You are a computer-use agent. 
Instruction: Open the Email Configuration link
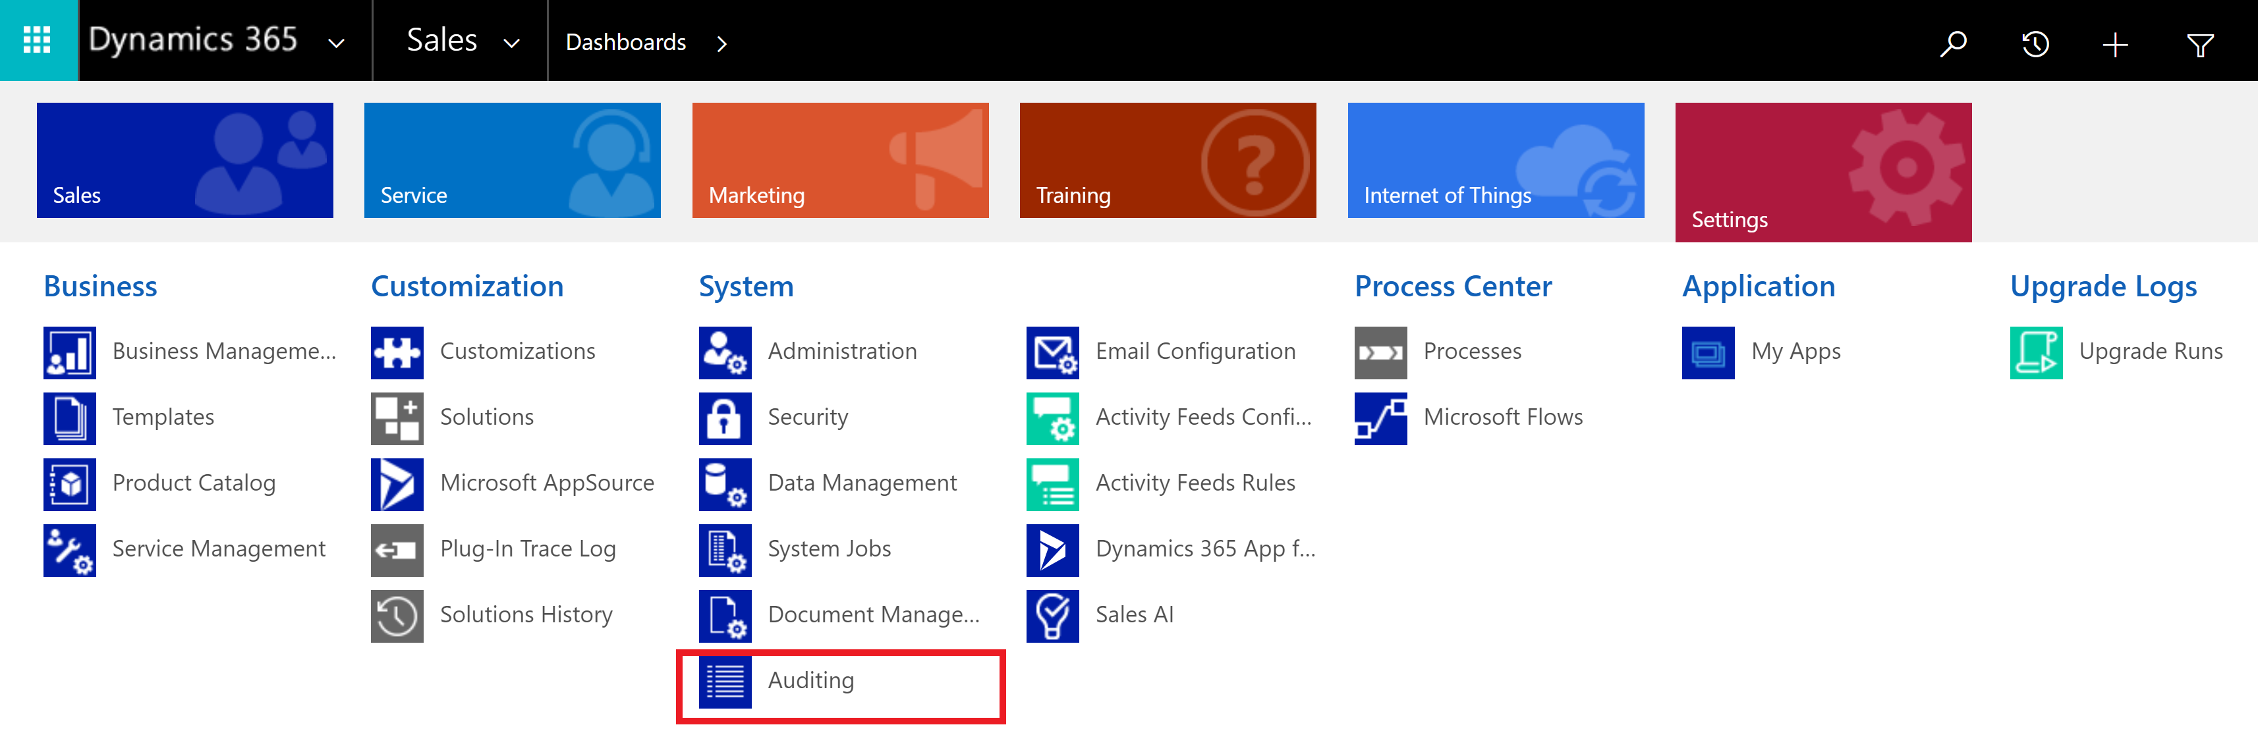(x=1196, y=352)
